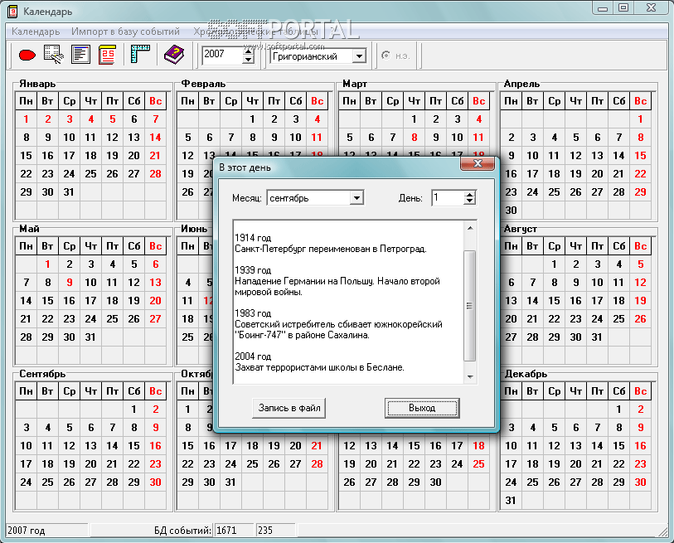This screenshot has width=674, height=543.
Task: Decrement the День value with down arrow
Action: coord(470,201)
